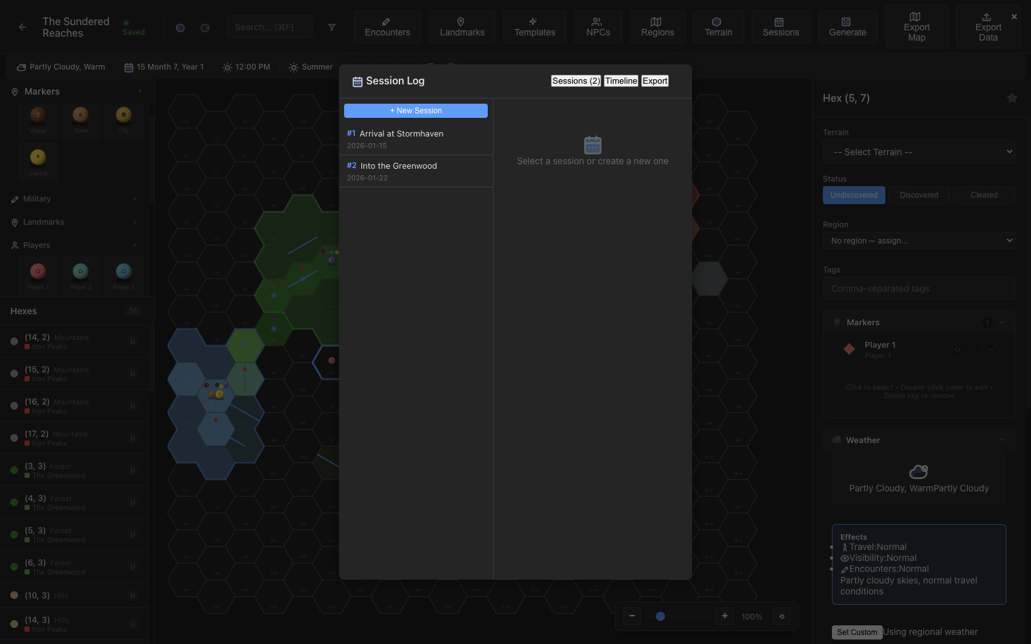
Task: Open session Into the Greenwood
Action: 416,171
